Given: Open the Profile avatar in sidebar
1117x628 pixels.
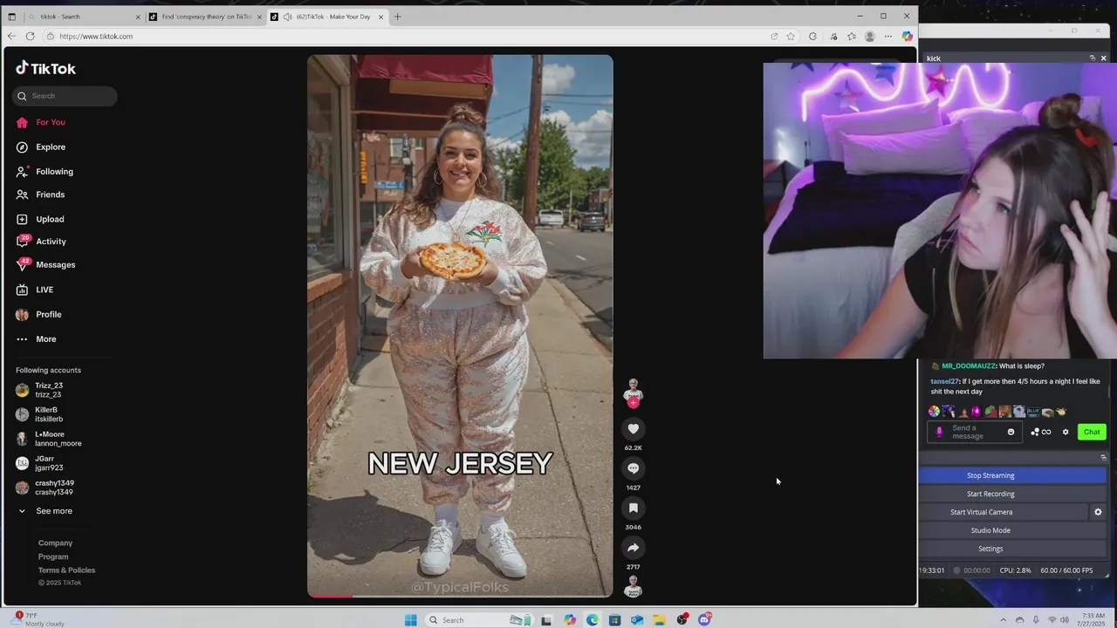Looking at the screenshot, I should [22, 314].
